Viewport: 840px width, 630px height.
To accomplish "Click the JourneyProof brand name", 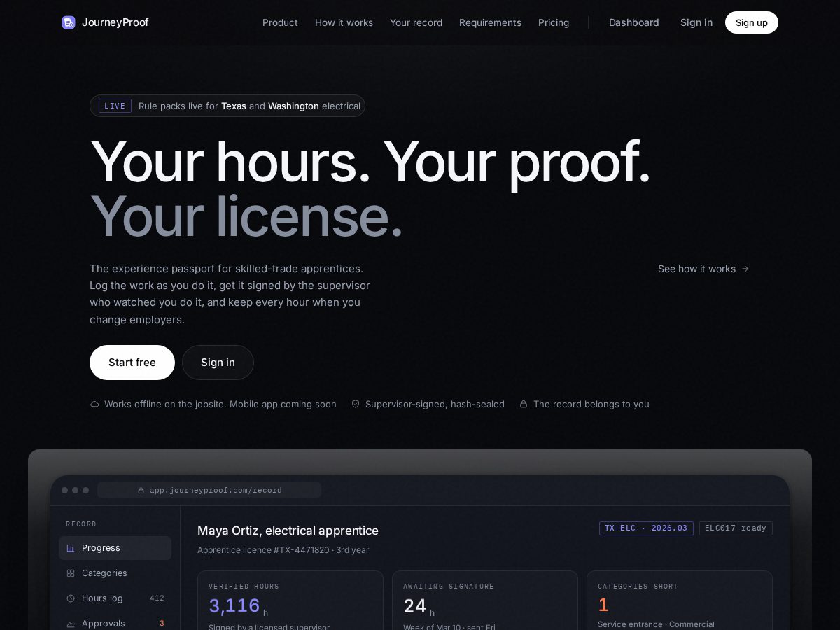I will point(115,22).
